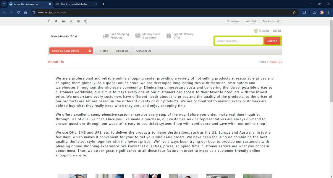Click the Special Weekly Offer gift icon
The height and width of the screenshot is (178, 333).
[x=169, y=36]
